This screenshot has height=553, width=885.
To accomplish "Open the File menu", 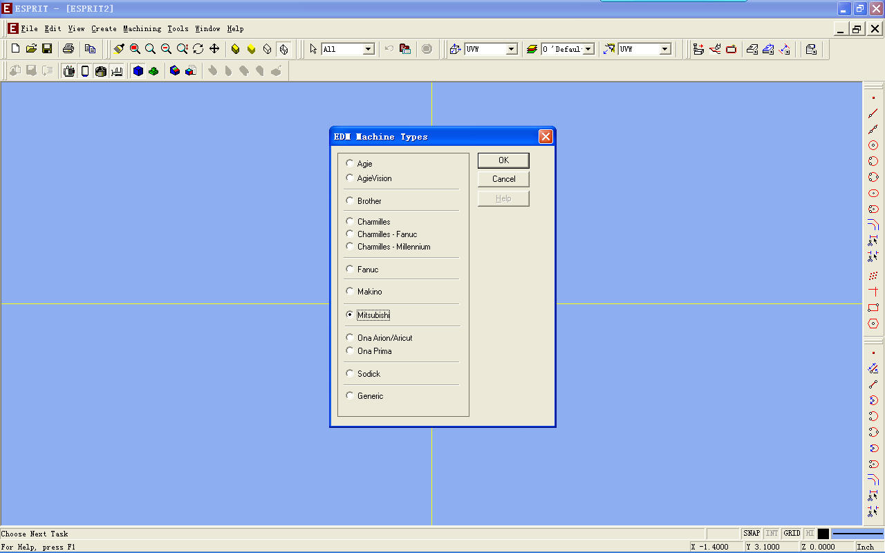I will pos(29,29).
